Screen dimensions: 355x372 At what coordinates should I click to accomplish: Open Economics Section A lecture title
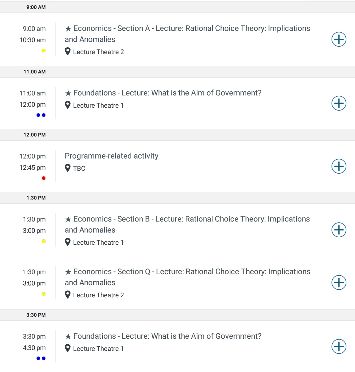click(187, 34)
